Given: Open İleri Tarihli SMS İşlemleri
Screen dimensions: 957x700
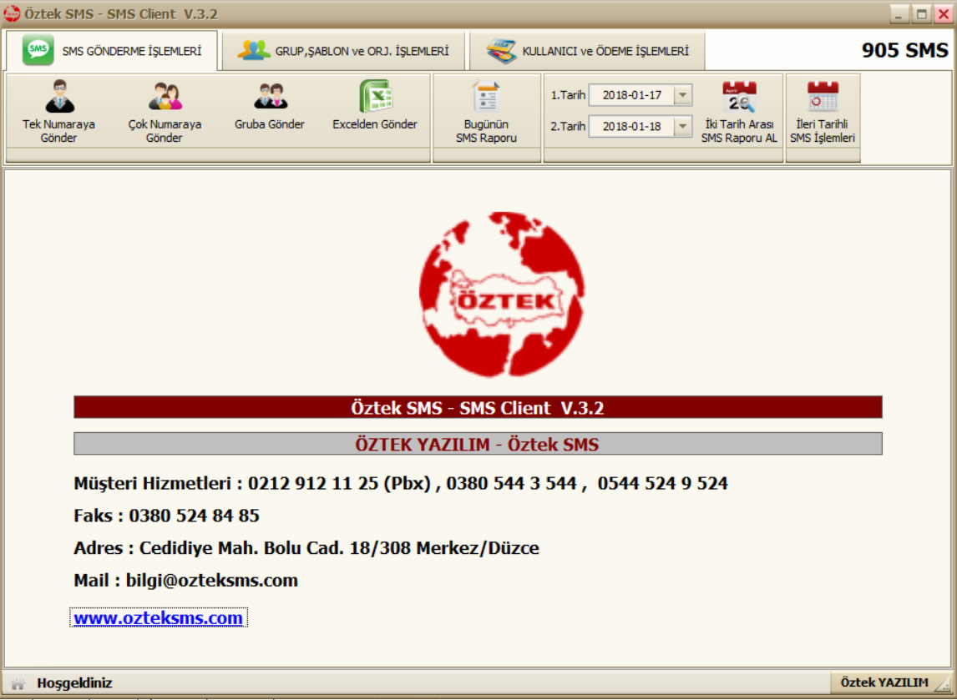Looking at the screenshot, I should pyautogui.click(x=822, y=112).
